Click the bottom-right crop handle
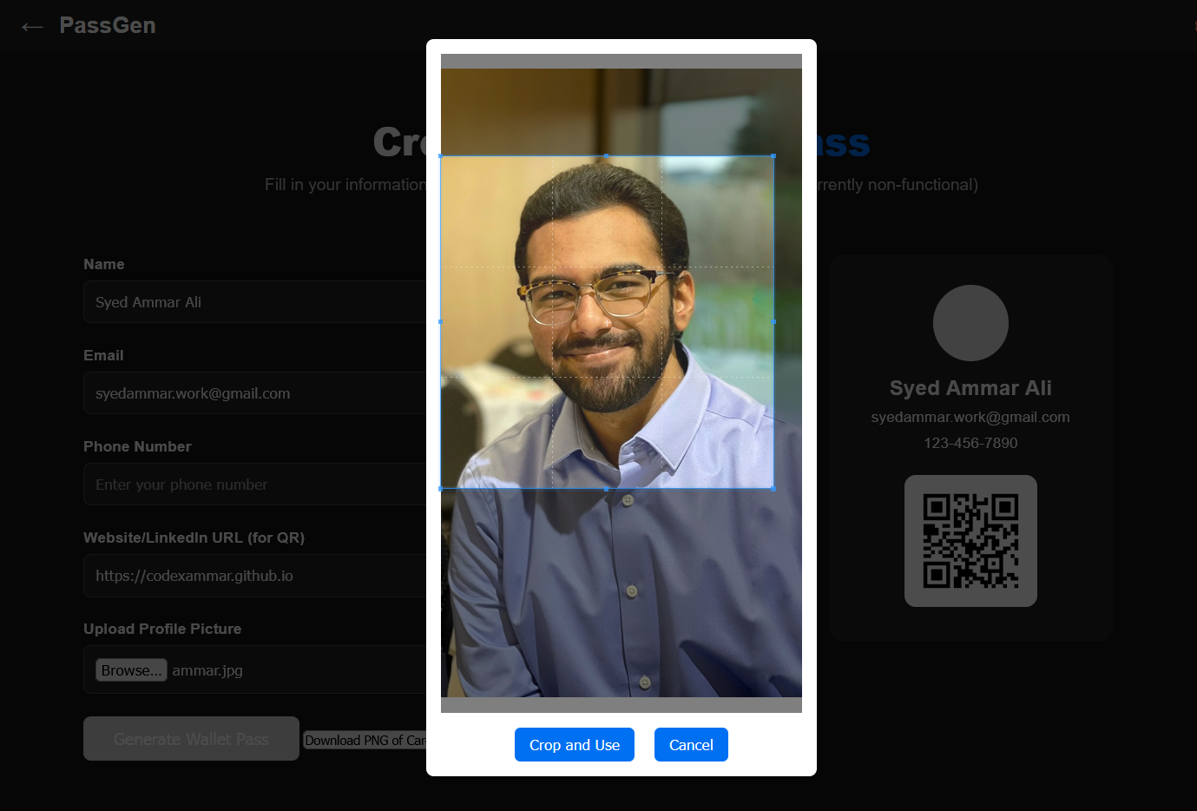 pyautogui.click(x=773, y=488)
